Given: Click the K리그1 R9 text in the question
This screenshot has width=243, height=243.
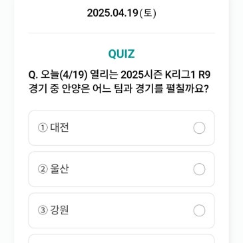Looking at the screenshot, I should (188, 75).
